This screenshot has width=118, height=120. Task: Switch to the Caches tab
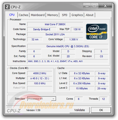coord(23,15)
